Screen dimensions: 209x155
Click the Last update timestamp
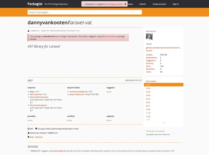tap(158, 134)
